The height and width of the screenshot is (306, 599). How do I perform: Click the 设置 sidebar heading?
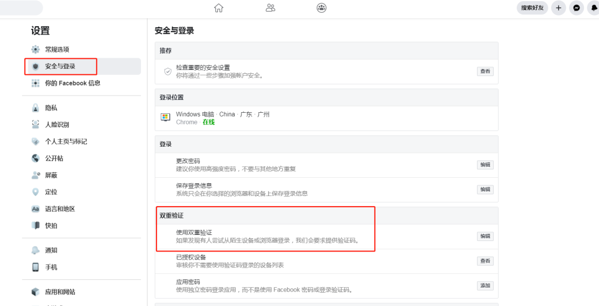(x=40, y=31)
